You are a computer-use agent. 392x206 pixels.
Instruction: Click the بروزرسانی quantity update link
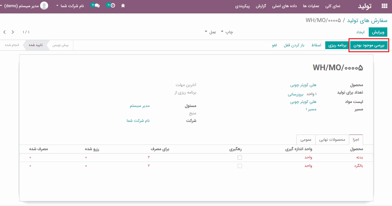(x=295, y=94)
